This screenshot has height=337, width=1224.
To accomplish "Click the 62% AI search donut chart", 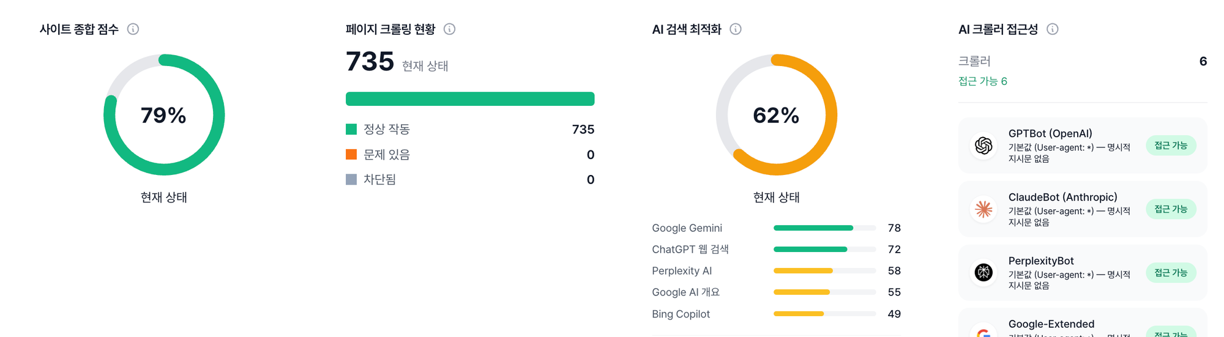I will pyautogui.click(x=776, y=115).
